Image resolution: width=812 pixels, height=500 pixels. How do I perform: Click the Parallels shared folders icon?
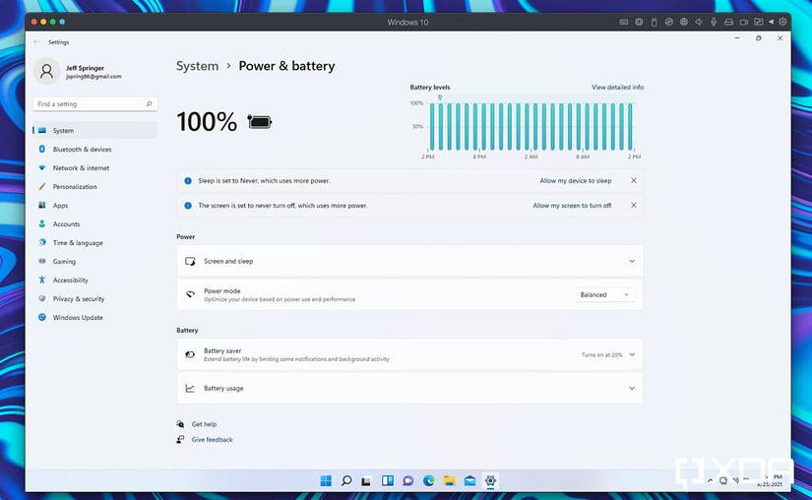click(759, 22)
